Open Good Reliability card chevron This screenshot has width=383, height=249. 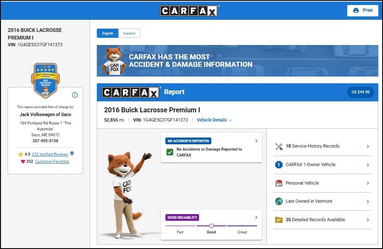[256, 217]
